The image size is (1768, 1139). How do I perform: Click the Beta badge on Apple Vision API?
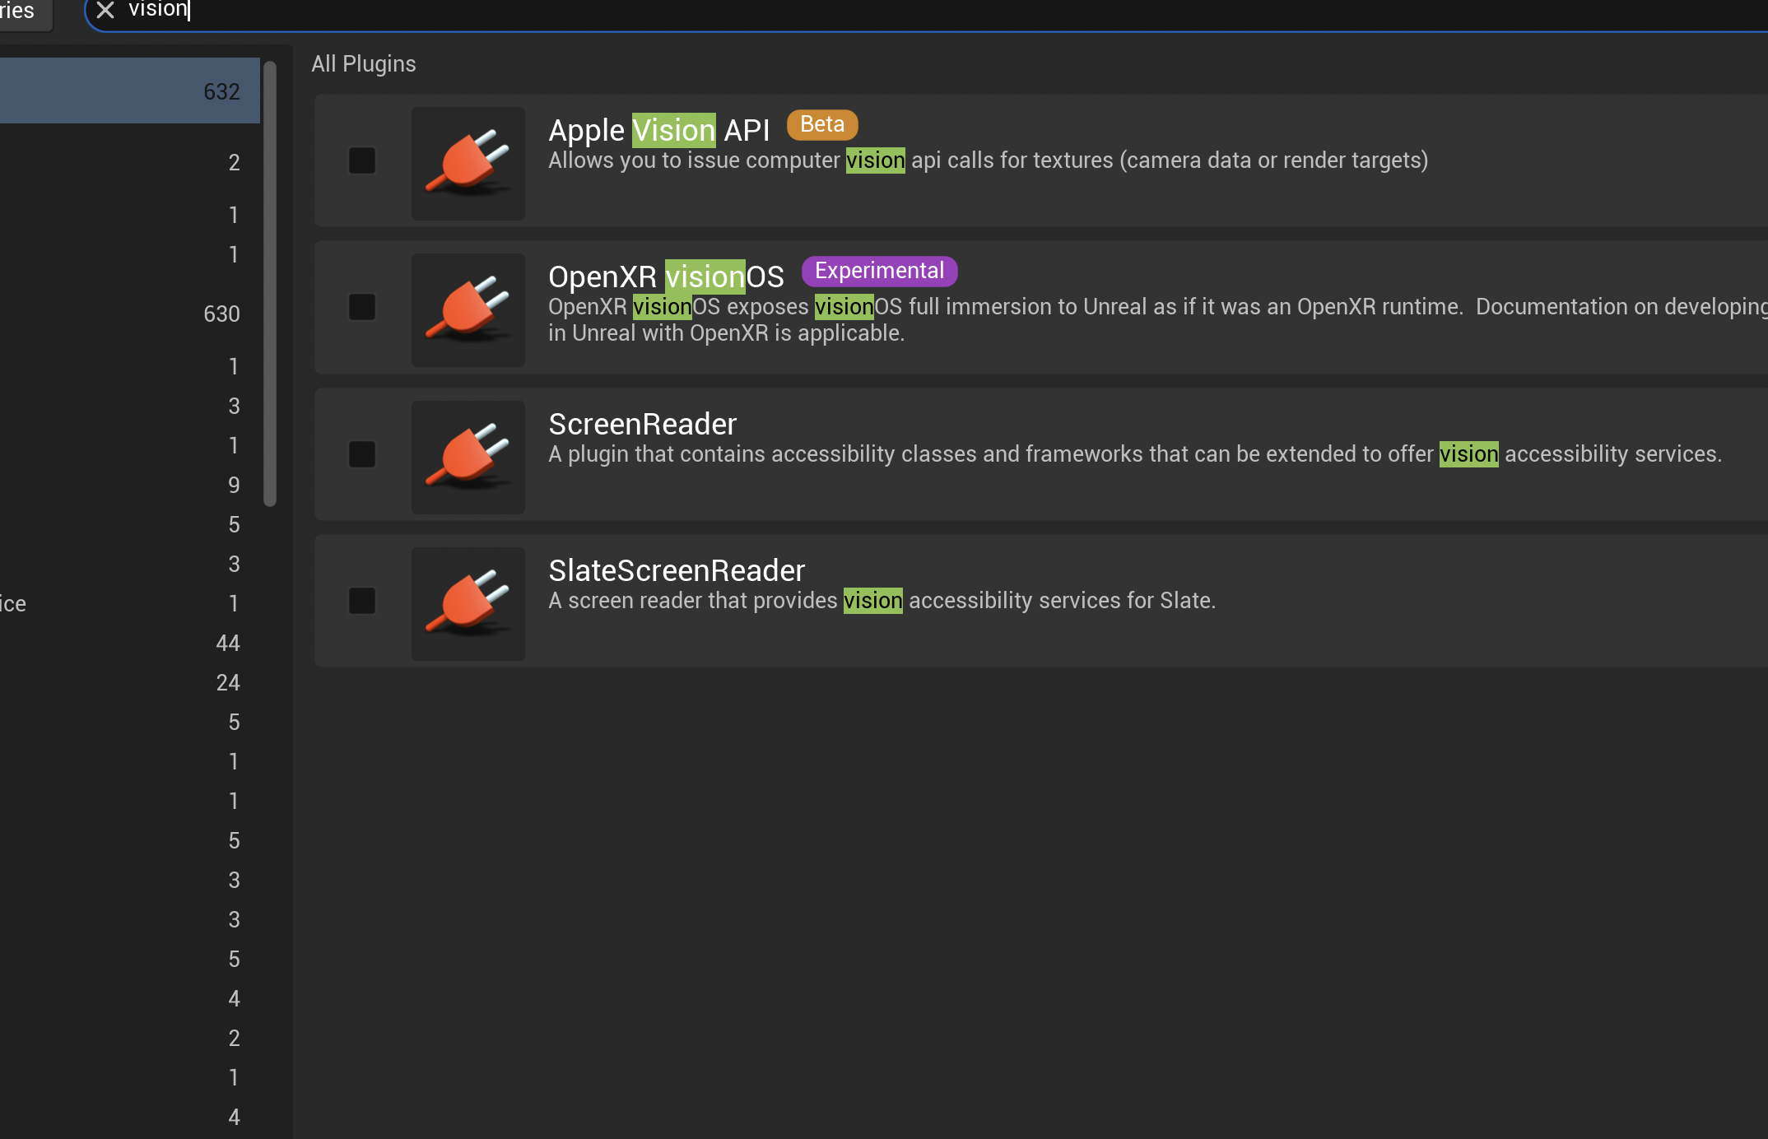pyautogui.click(x=822, y=124)
